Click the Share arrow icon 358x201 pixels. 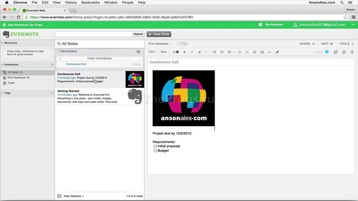pyautogui.click(x=313, y=44)
